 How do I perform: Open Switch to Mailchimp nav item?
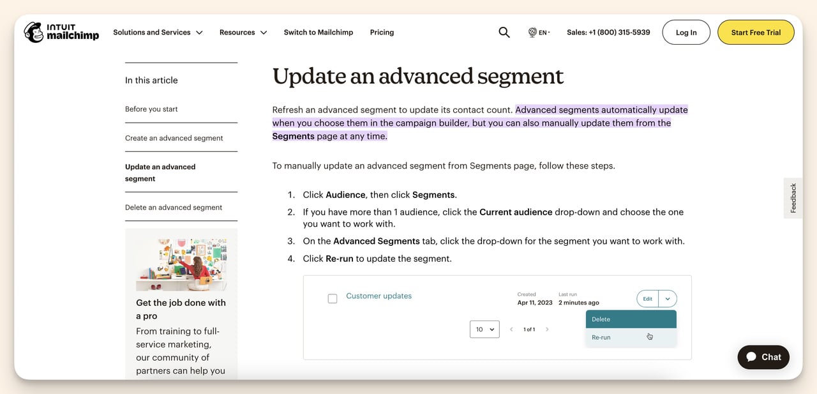pyautogui.click(x=319, y=33)
